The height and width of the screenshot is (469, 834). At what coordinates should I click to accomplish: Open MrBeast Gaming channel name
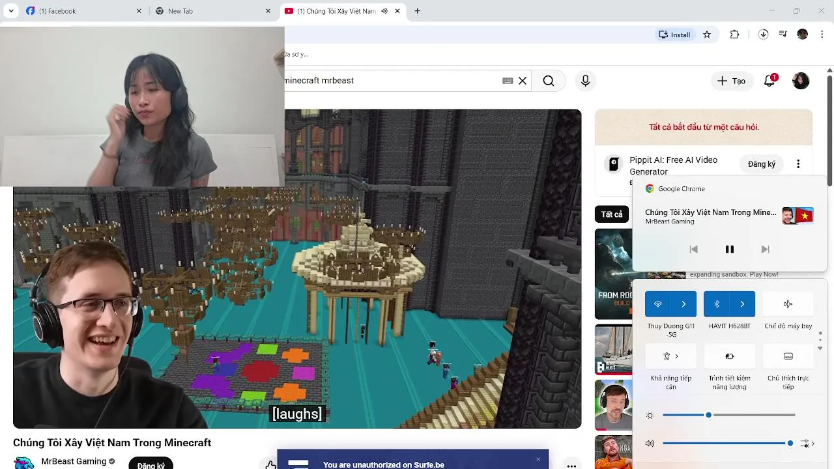pos(74,461)
